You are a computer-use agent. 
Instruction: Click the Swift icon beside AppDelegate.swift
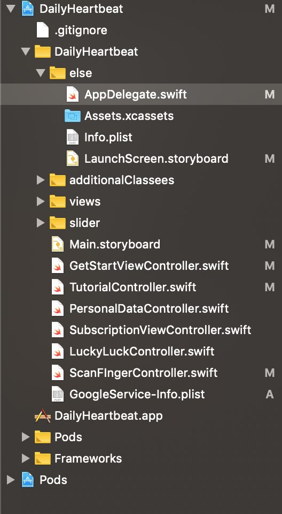coord(72,94)
